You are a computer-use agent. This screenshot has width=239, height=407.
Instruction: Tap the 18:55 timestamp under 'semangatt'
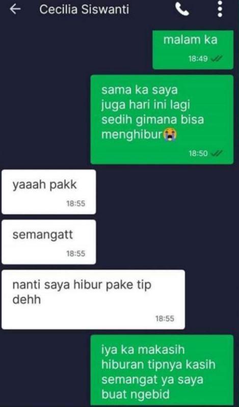(76, 254)
